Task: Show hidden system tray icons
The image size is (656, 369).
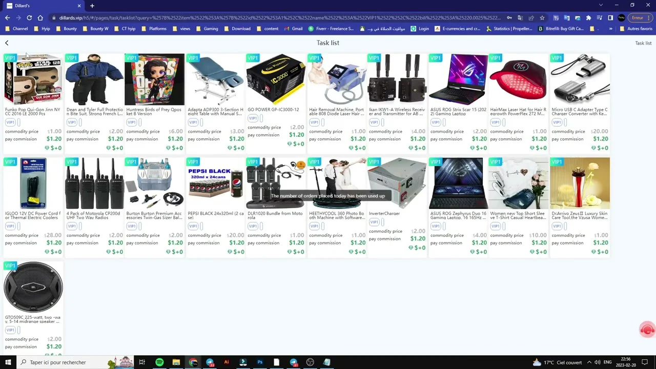Action: tap(589, 362)
